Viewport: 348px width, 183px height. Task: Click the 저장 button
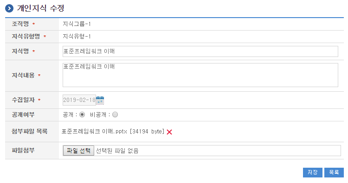[312, 172]
